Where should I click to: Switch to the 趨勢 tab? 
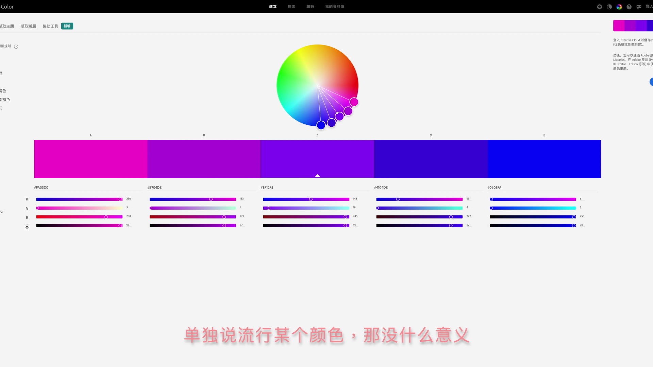[x=310, y=6]
